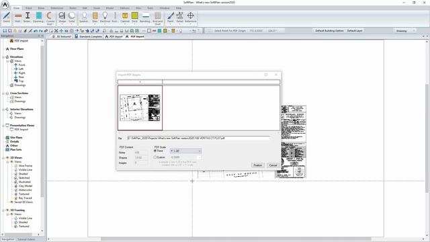Collapse the 3D Views tree node
This screenshot has height=242, width=430.
(3, 158)
